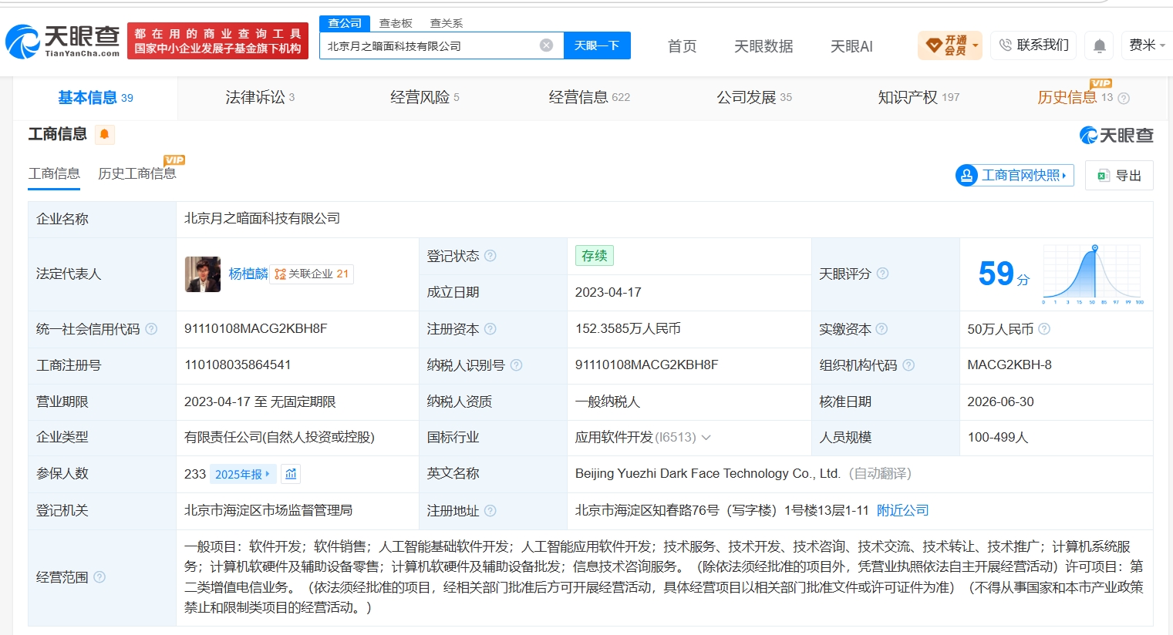Expand 国标行业 应用软件开发 chevron
Viewport: 1173px width, 635px height.
(x=706, y=438)
